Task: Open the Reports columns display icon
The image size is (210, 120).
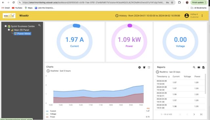Action: pos(199,67)
